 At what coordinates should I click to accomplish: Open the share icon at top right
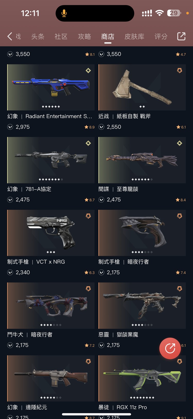(181, 36)
